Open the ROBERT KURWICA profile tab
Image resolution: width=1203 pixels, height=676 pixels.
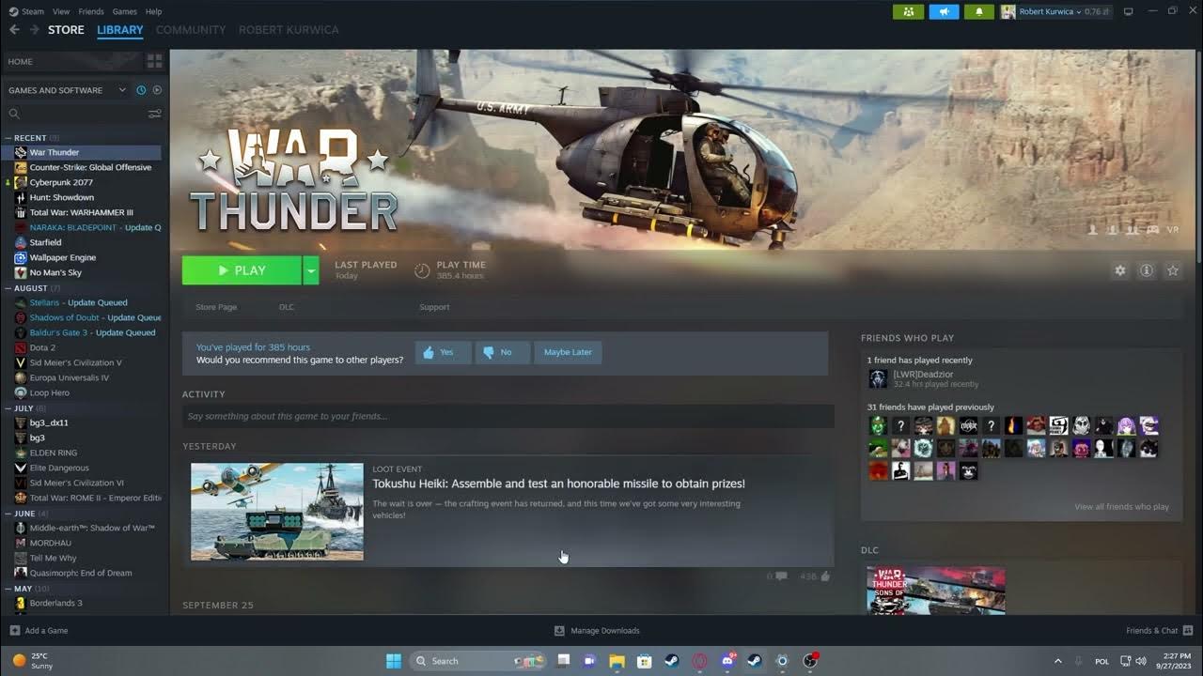click(x=289, y=30)
